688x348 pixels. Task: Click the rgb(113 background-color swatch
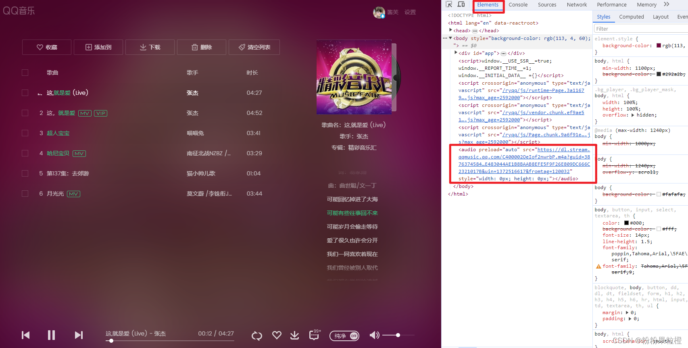659,46
